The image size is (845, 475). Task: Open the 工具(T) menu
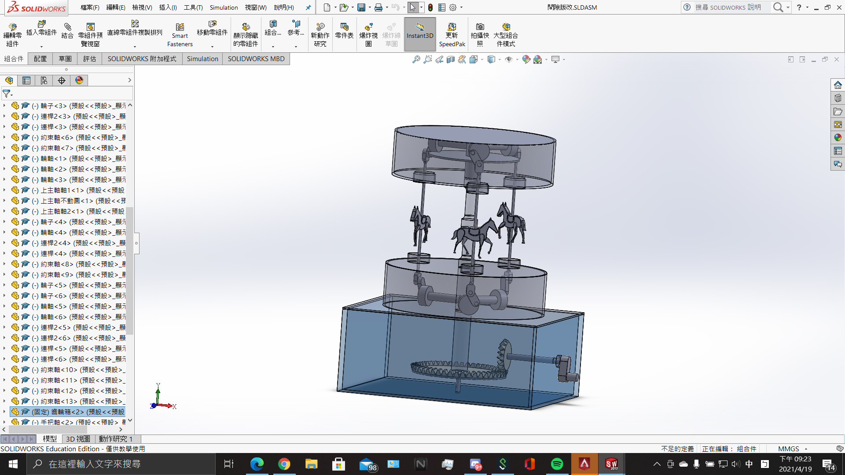pos(193,7)
